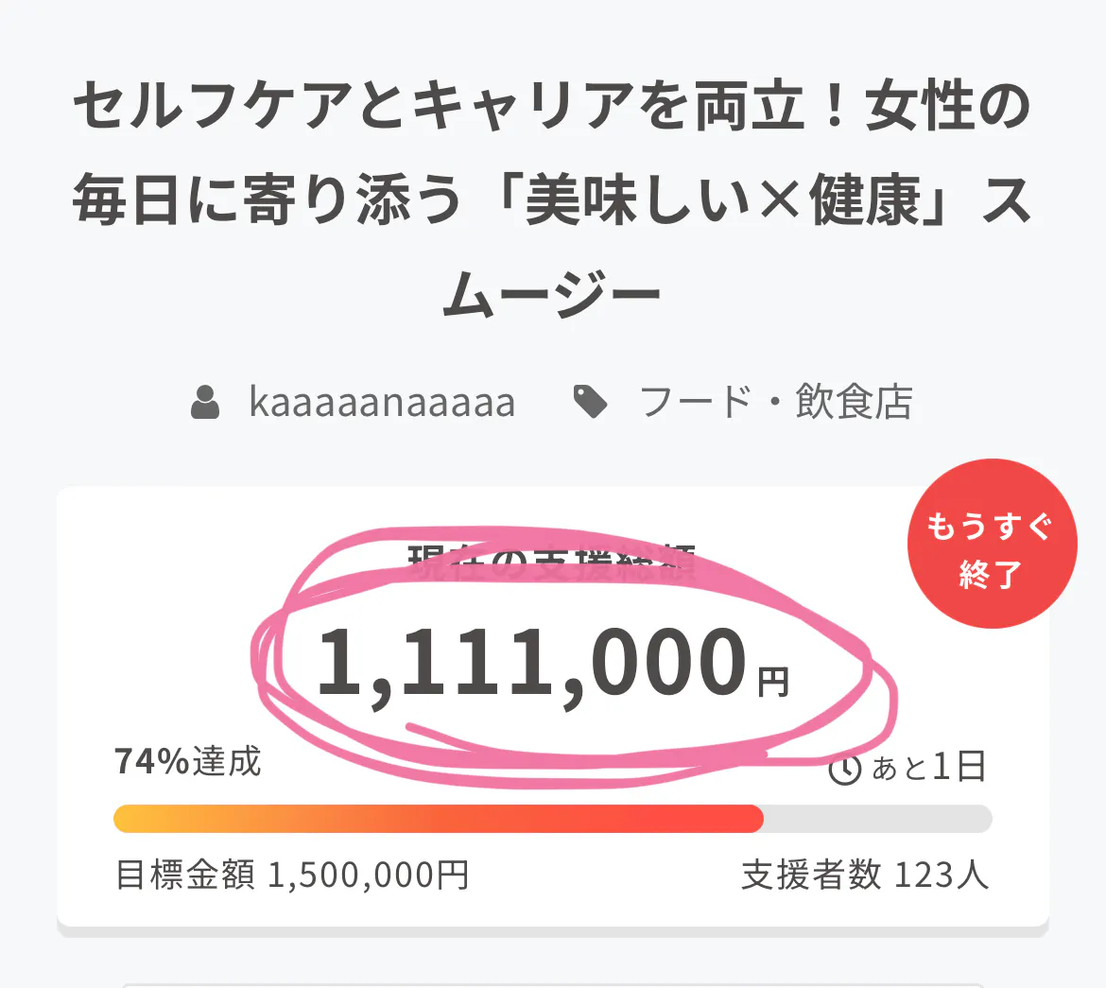Click the user profile icon beside kaaaaanaaaaa
1106x988 pixels.
coord(205,403)
